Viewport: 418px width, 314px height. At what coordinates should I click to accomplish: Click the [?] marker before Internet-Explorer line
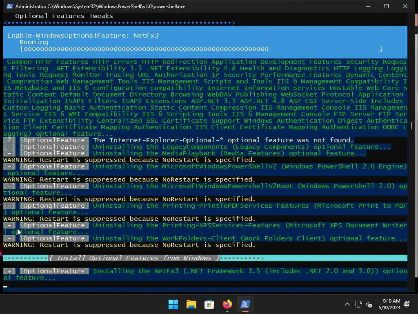click(9, 140)
